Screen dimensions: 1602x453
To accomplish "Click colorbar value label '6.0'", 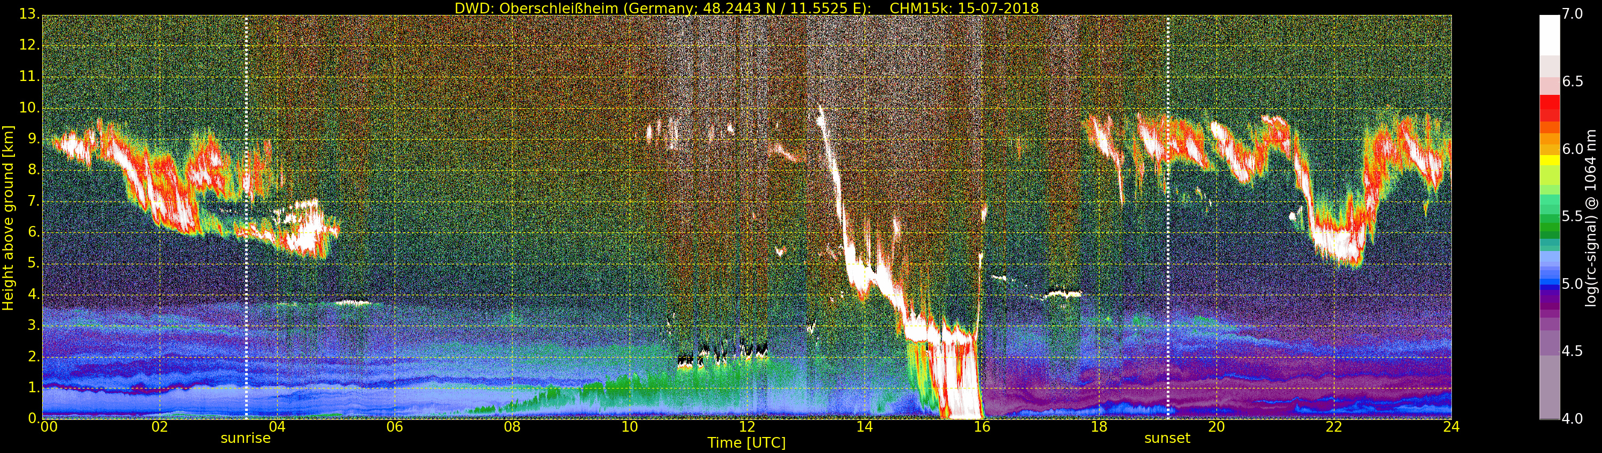I will [x=1573, y=149].
